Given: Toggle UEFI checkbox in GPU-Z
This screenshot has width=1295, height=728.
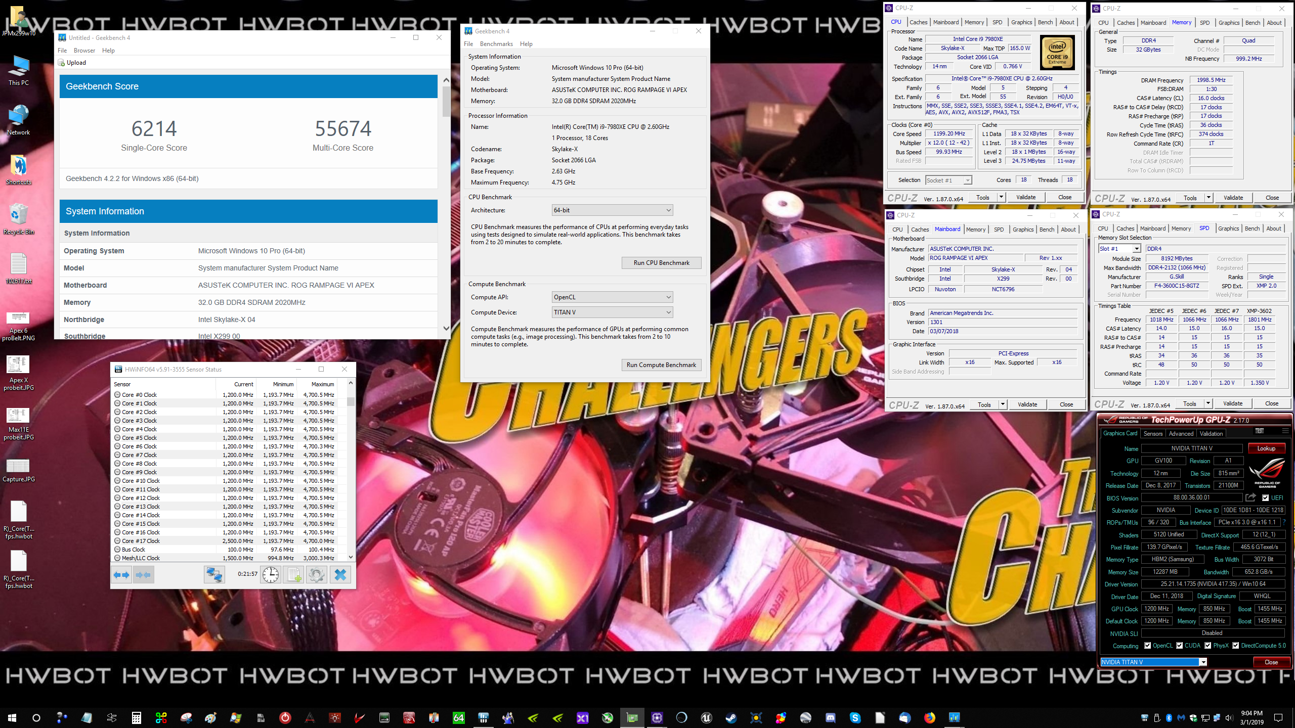Looking at the screenshot, I should pyautogui.click(x=1266, y=497).
